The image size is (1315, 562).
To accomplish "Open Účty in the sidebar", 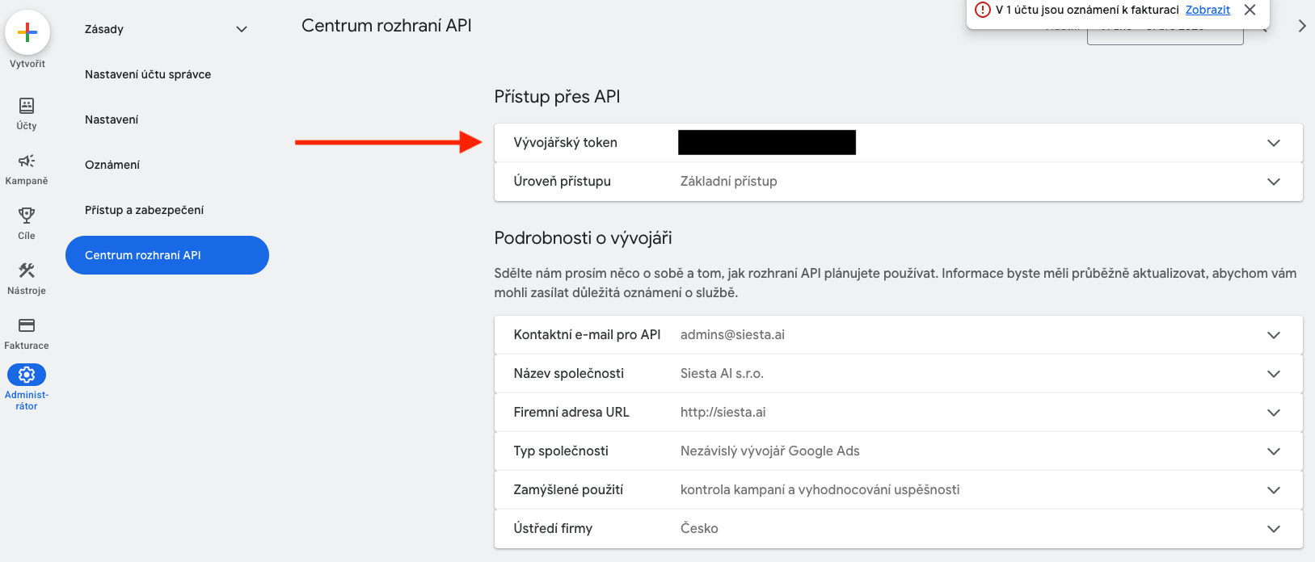I will pos(27,106).
